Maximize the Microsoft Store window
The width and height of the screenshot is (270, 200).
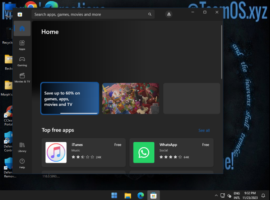point(205,12)
